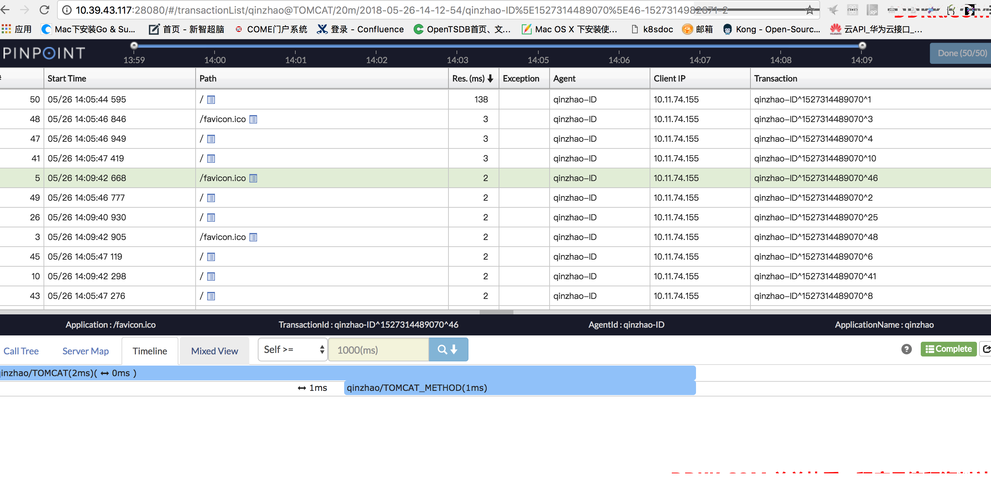991x487 pixels.
Task: Switch to Mixed View tab
Action: [x=214, y=351]
